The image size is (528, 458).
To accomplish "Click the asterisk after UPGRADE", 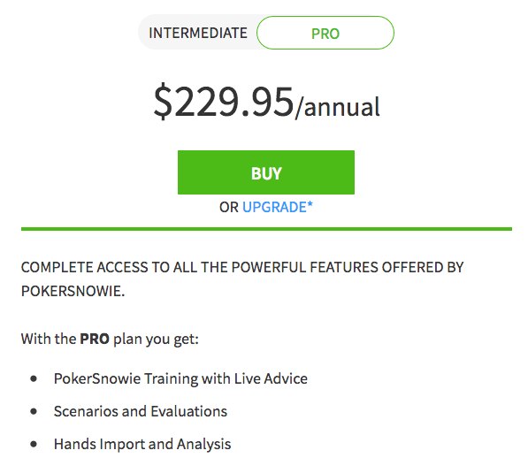I will 310,204.
